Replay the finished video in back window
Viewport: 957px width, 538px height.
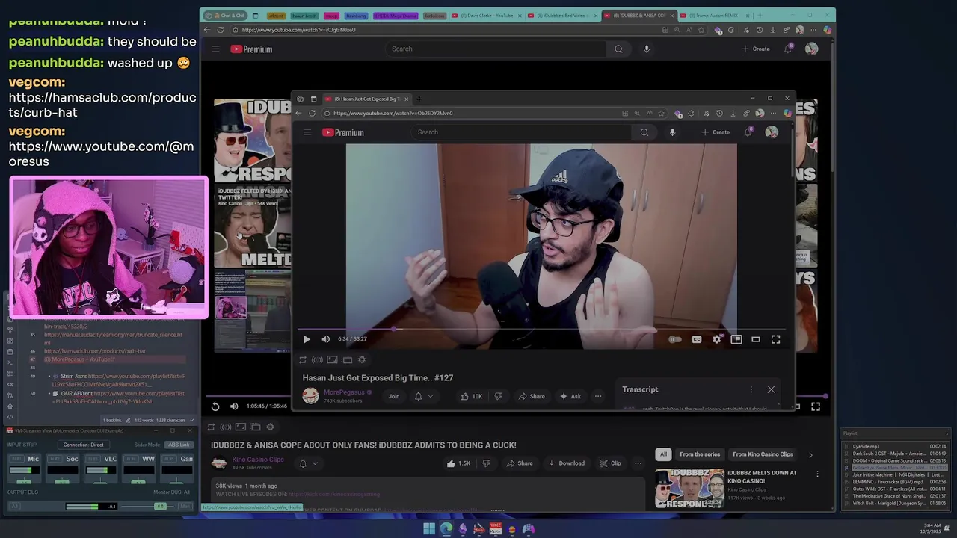[x=215, y=406]
